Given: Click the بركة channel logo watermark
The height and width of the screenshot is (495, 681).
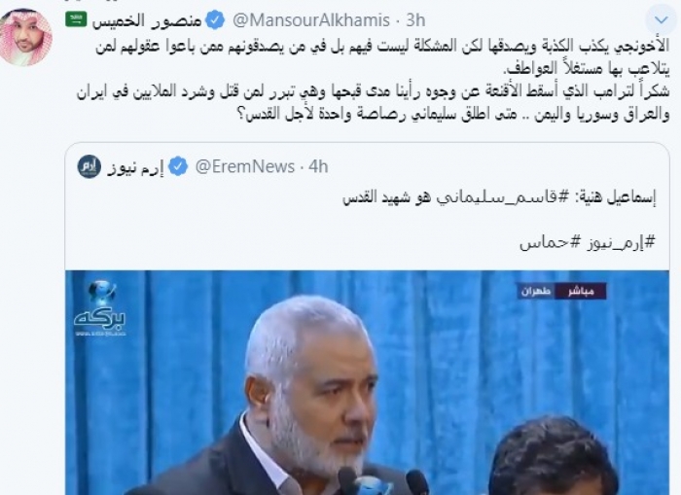Looking at the screenshot, I should coord(100,309).
